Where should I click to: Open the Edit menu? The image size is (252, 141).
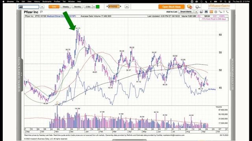tap(23, 2)
